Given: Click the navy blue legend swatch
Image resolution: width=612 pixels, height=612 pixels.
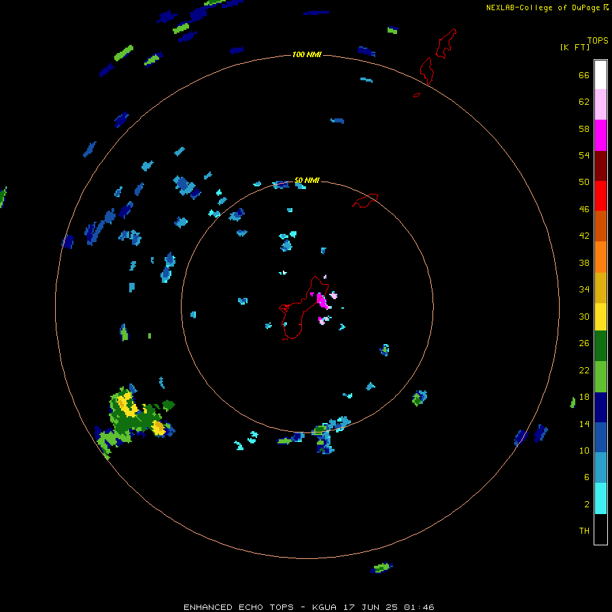Looking at the screenshot, I should [600, 407].
